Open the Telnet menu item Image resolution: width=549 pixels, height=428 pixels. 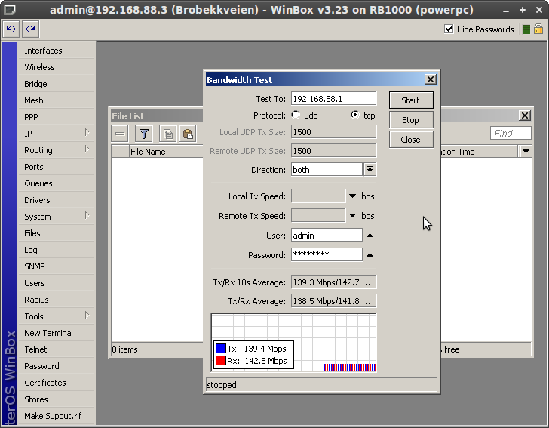tap(56, 349)
